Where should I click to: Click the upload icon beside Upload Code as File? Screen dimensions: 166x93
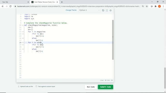19,86
